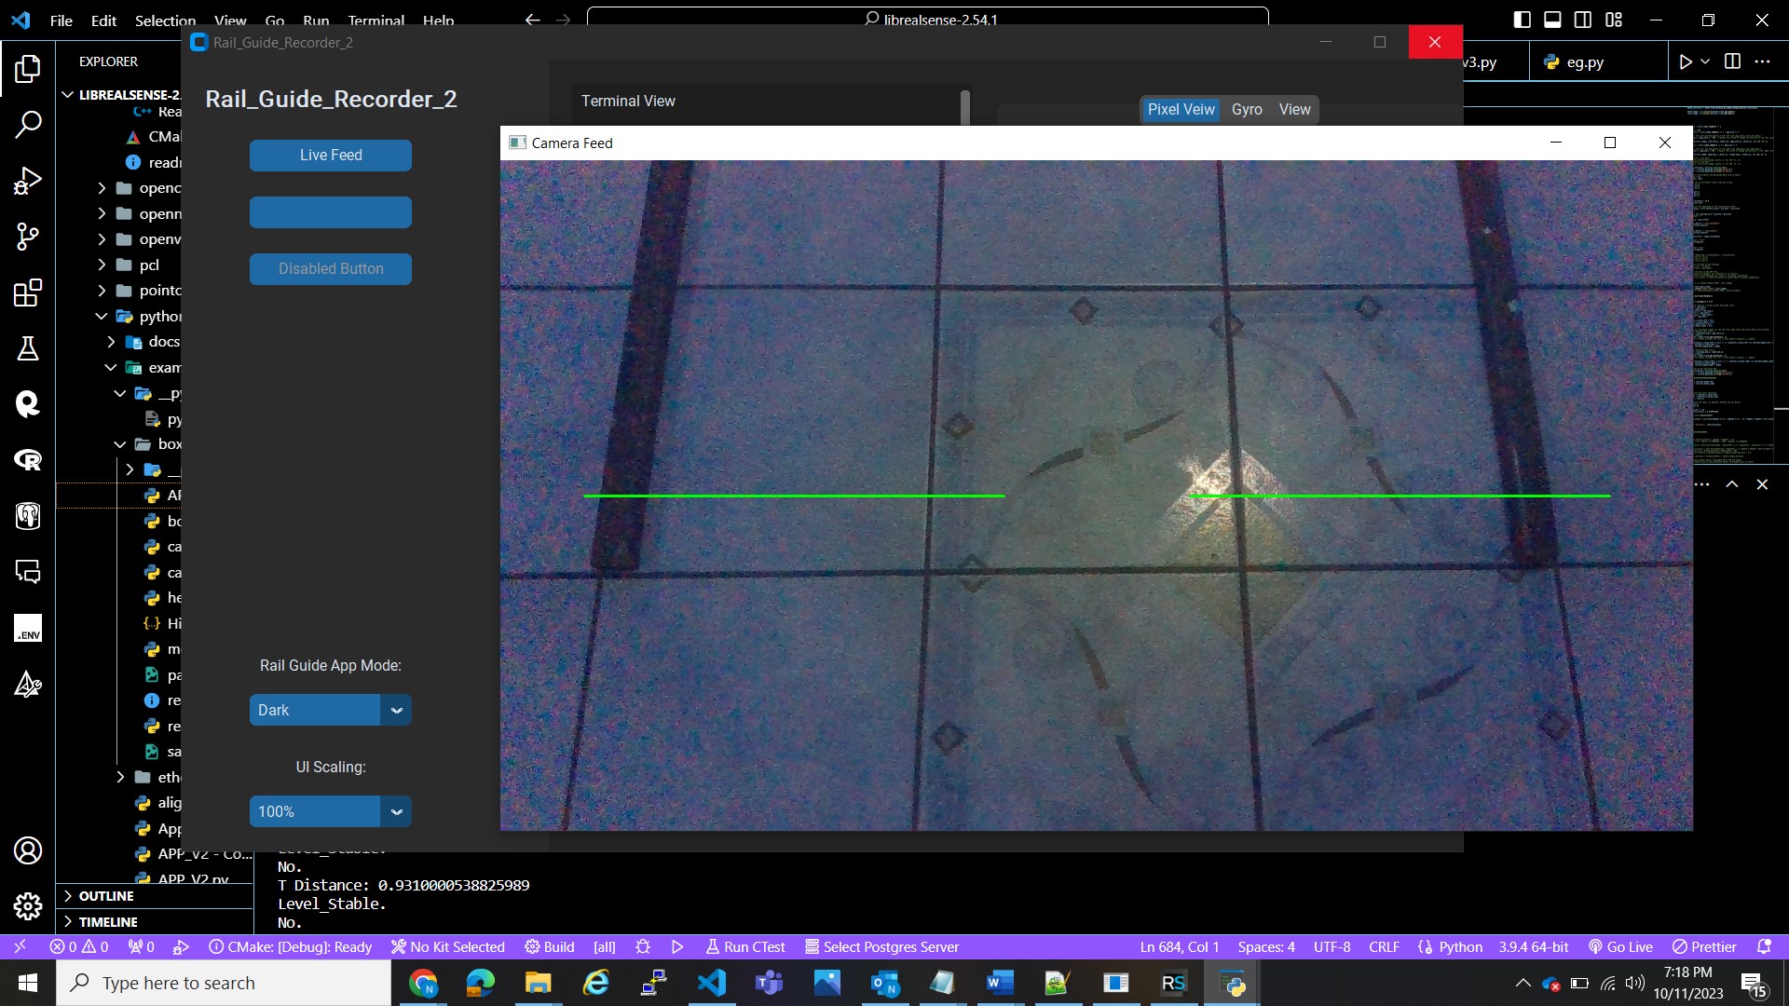The image size is (1789, 1006).
Task: Click the CMake debug bug icon in status bar
Action: [643, 946]
